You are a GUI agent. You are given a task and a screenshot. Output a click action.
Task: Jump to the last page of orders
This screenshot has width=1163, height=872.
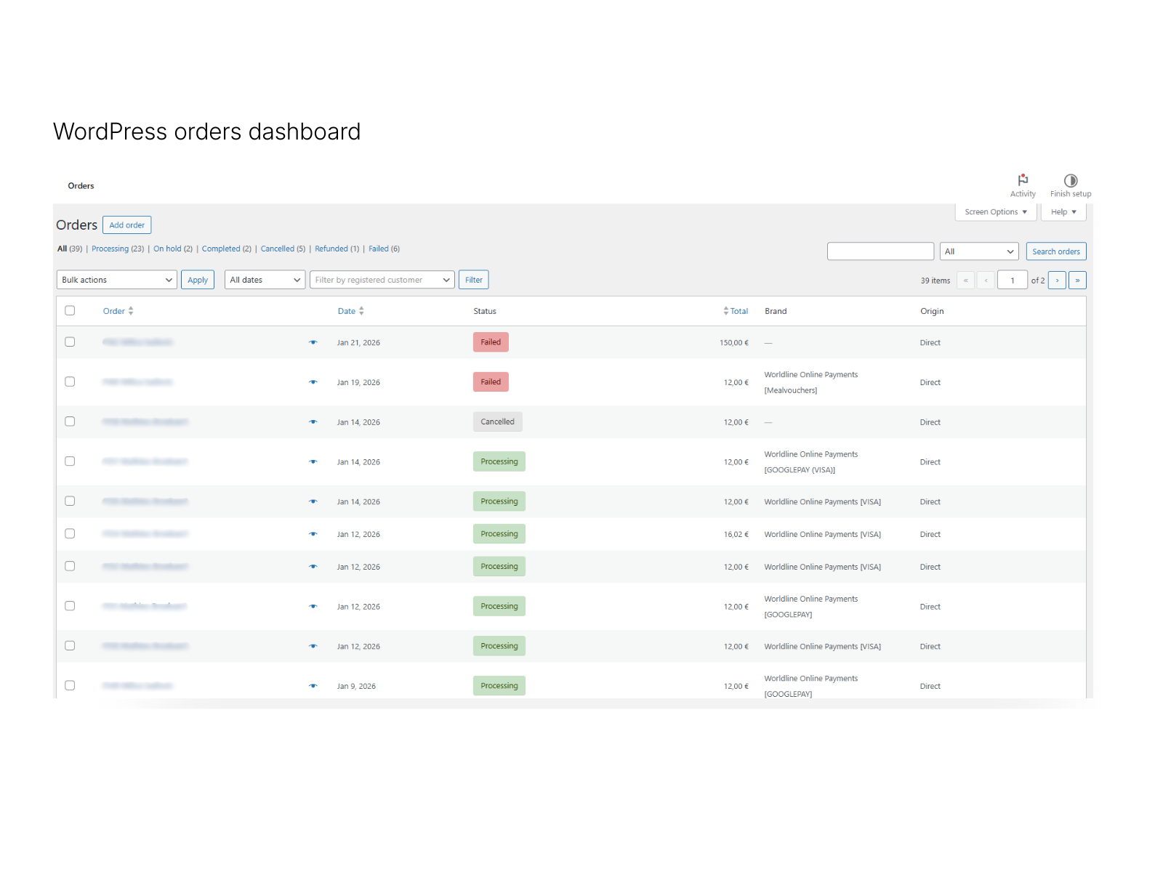(1077, 280)
